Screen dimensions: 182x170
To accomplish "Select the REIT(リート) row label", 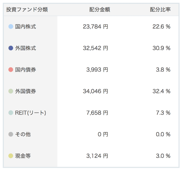I will [31, 113].
